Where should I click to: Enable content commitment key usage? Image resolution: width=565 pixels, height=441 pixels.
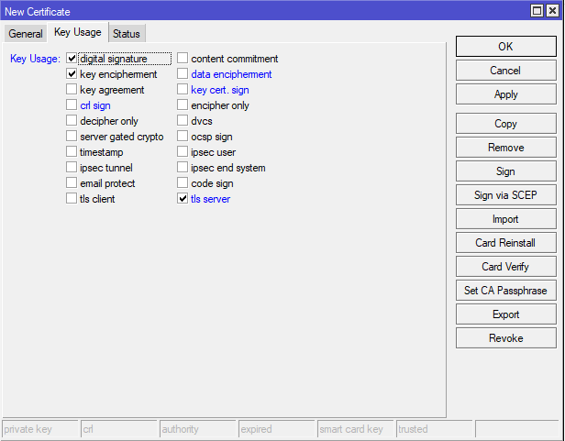183,58
